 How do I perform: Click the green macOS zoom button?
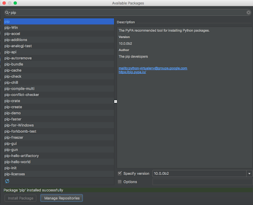(15, 3)
